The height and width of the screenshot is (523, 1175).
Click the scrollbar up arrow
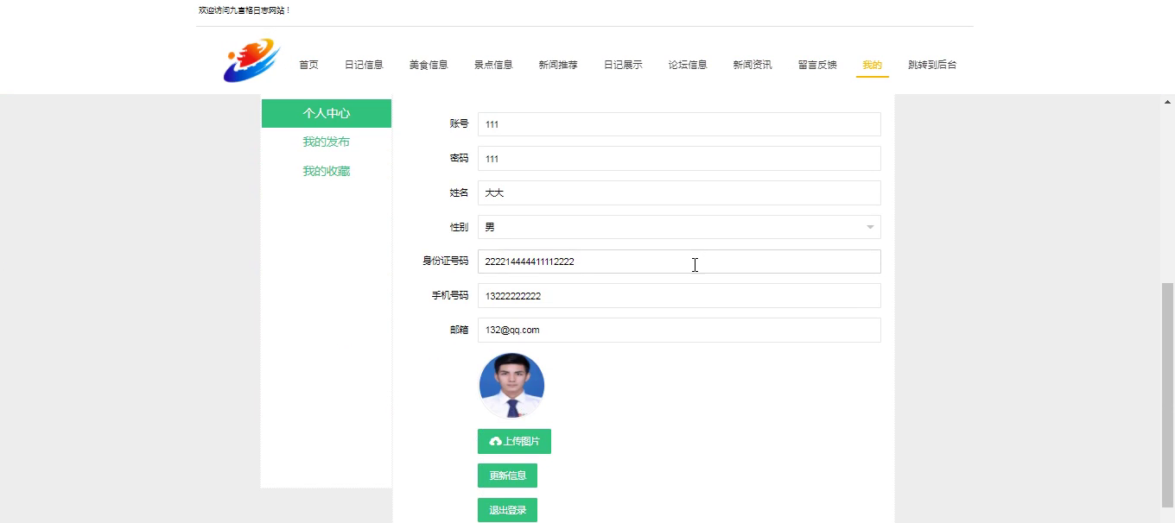[x=1168, y=102]
